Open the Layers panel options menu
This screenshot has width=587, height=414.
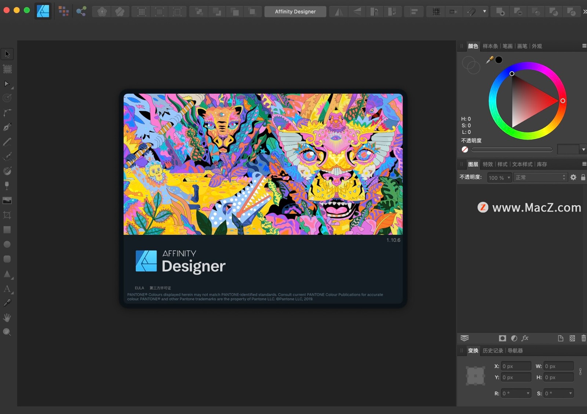click(584, 164)
